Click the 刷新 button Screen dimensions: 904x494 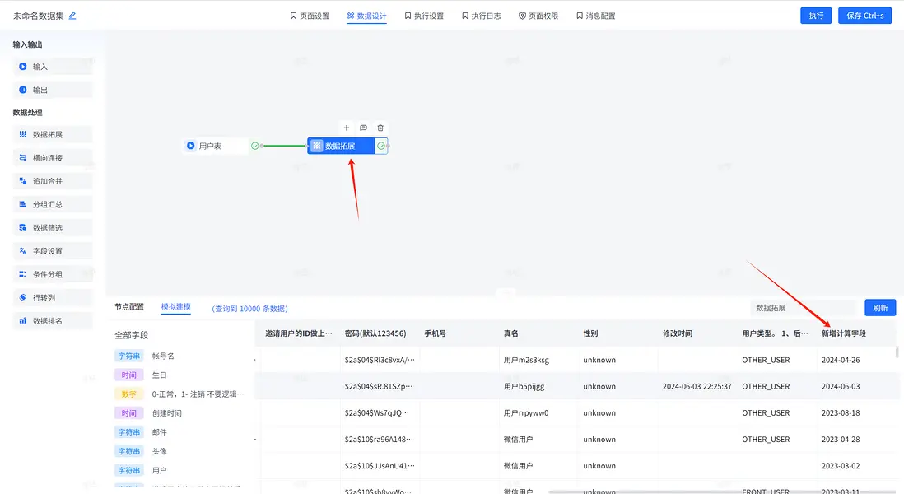click(880, 308)
